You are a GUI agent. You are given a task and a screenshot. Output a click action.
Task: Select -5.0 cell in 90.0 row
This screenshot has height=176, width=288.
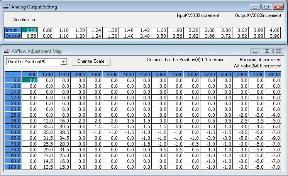click(257, 161)
